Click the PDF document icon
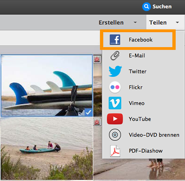 click(115, 151)
